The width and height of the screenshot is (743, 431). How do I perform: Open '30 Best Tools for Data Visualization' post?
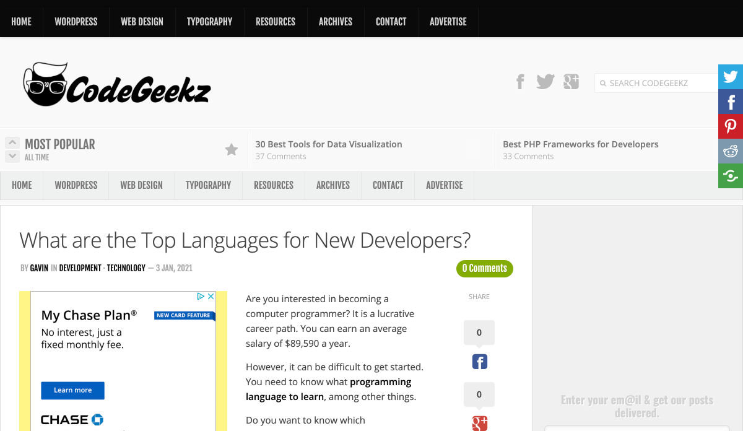(x=329, y=144)
